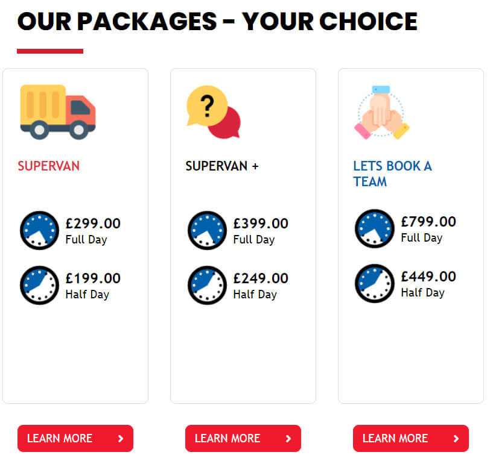Select the £299.00 Full Day price
490x458 pixels.
point(93,231)
